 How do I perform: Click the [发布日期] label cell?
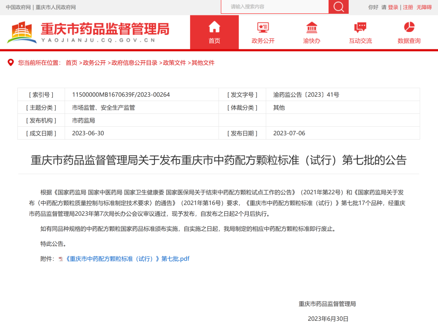coord(242,133)
